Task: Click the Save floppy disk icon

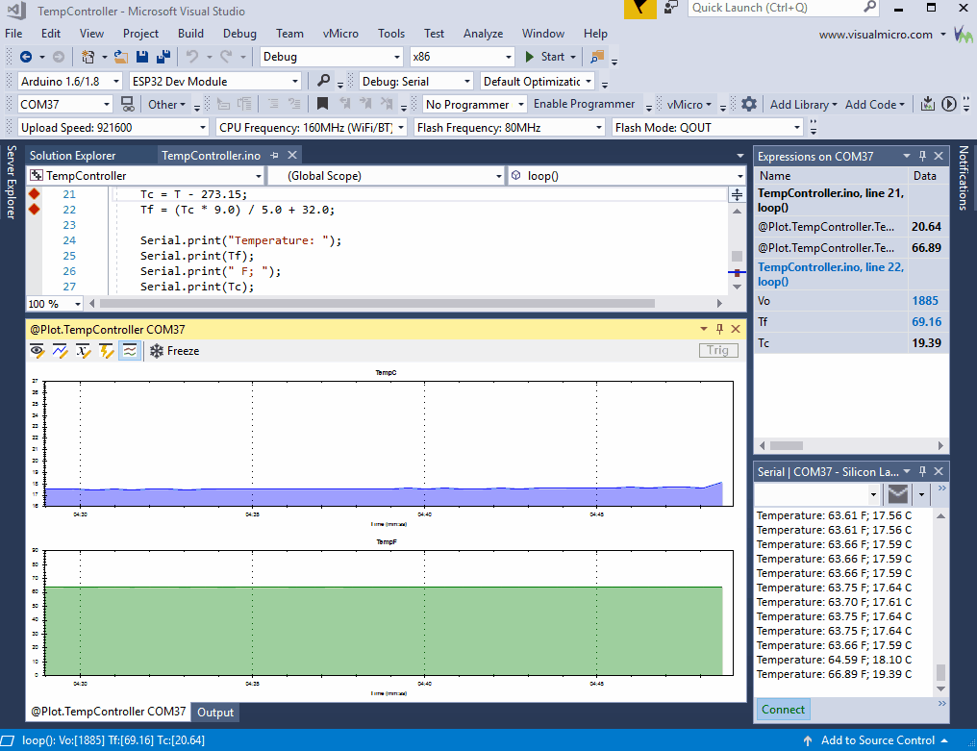Action: pos(142,57)
